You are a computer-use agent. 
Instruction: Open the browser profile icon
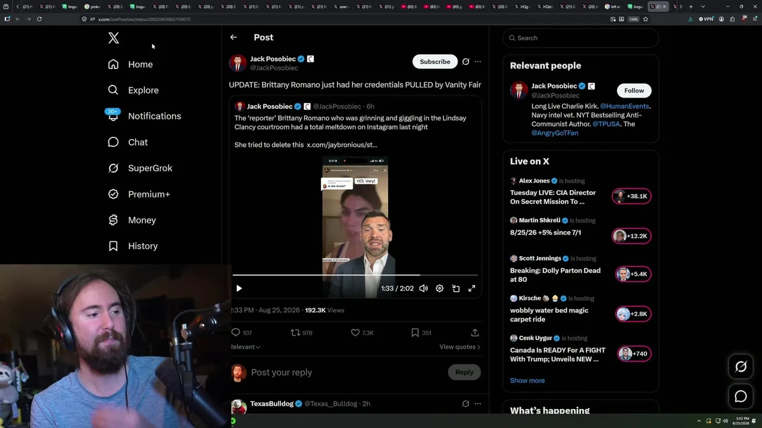pyautogui.click(x=722, y=19)
